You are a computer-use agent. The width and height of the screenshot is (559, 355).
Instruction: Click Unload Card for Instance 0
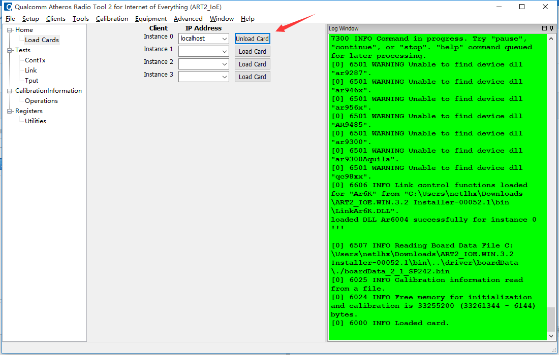253,39
